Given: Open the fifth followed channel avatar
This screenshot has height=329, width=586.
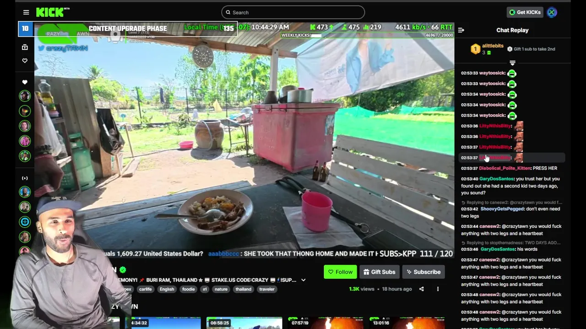Looking at the screenshot, I should pyautogui.click(x=25, y=156).
